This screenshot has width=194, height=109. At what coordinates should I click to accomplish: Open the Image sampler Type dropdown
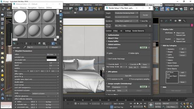point(119,87)
